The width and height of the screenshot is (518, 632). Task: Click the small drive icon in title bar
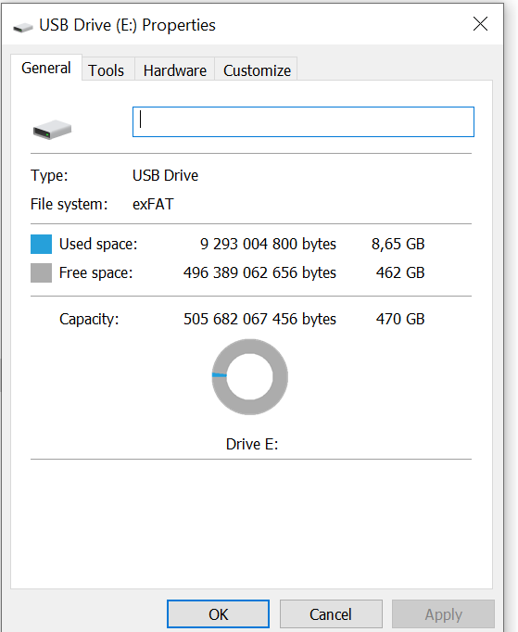[x=22, y=28]
